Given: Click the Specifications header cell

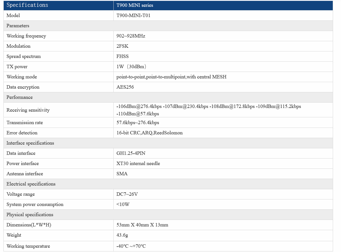Looking at the screenshot, I should (27, 5).
